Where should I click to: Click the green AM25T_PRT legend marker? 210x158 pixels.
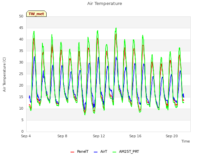(x=115, y=152)
